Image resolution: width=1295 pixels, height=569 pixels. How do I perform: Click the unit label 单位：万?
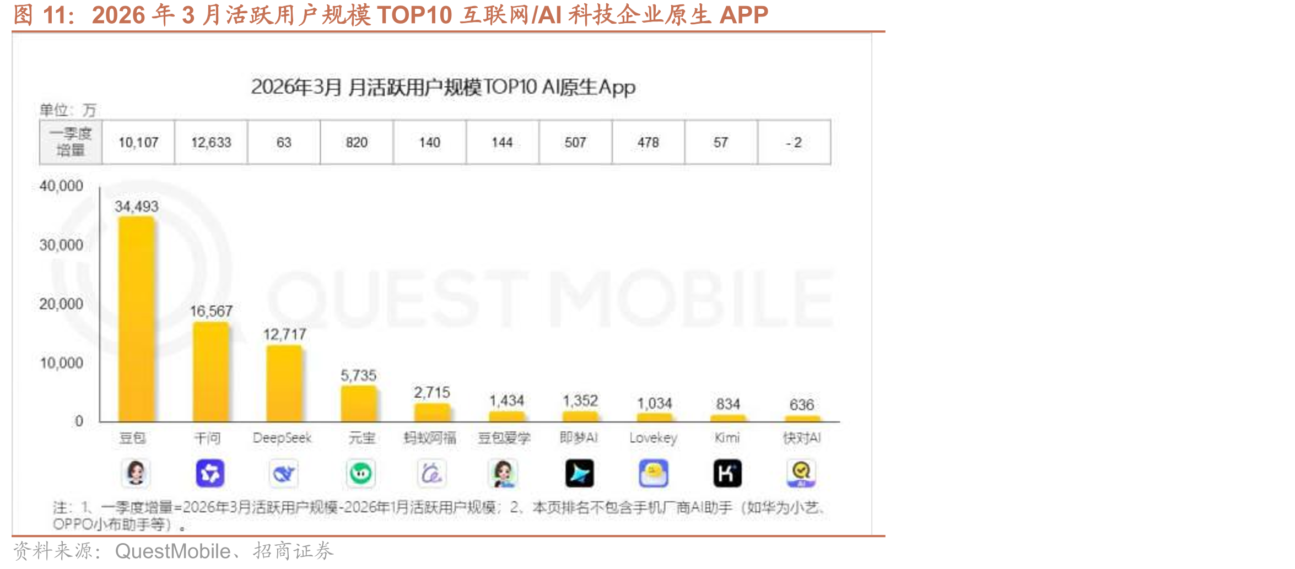point(68,110)
